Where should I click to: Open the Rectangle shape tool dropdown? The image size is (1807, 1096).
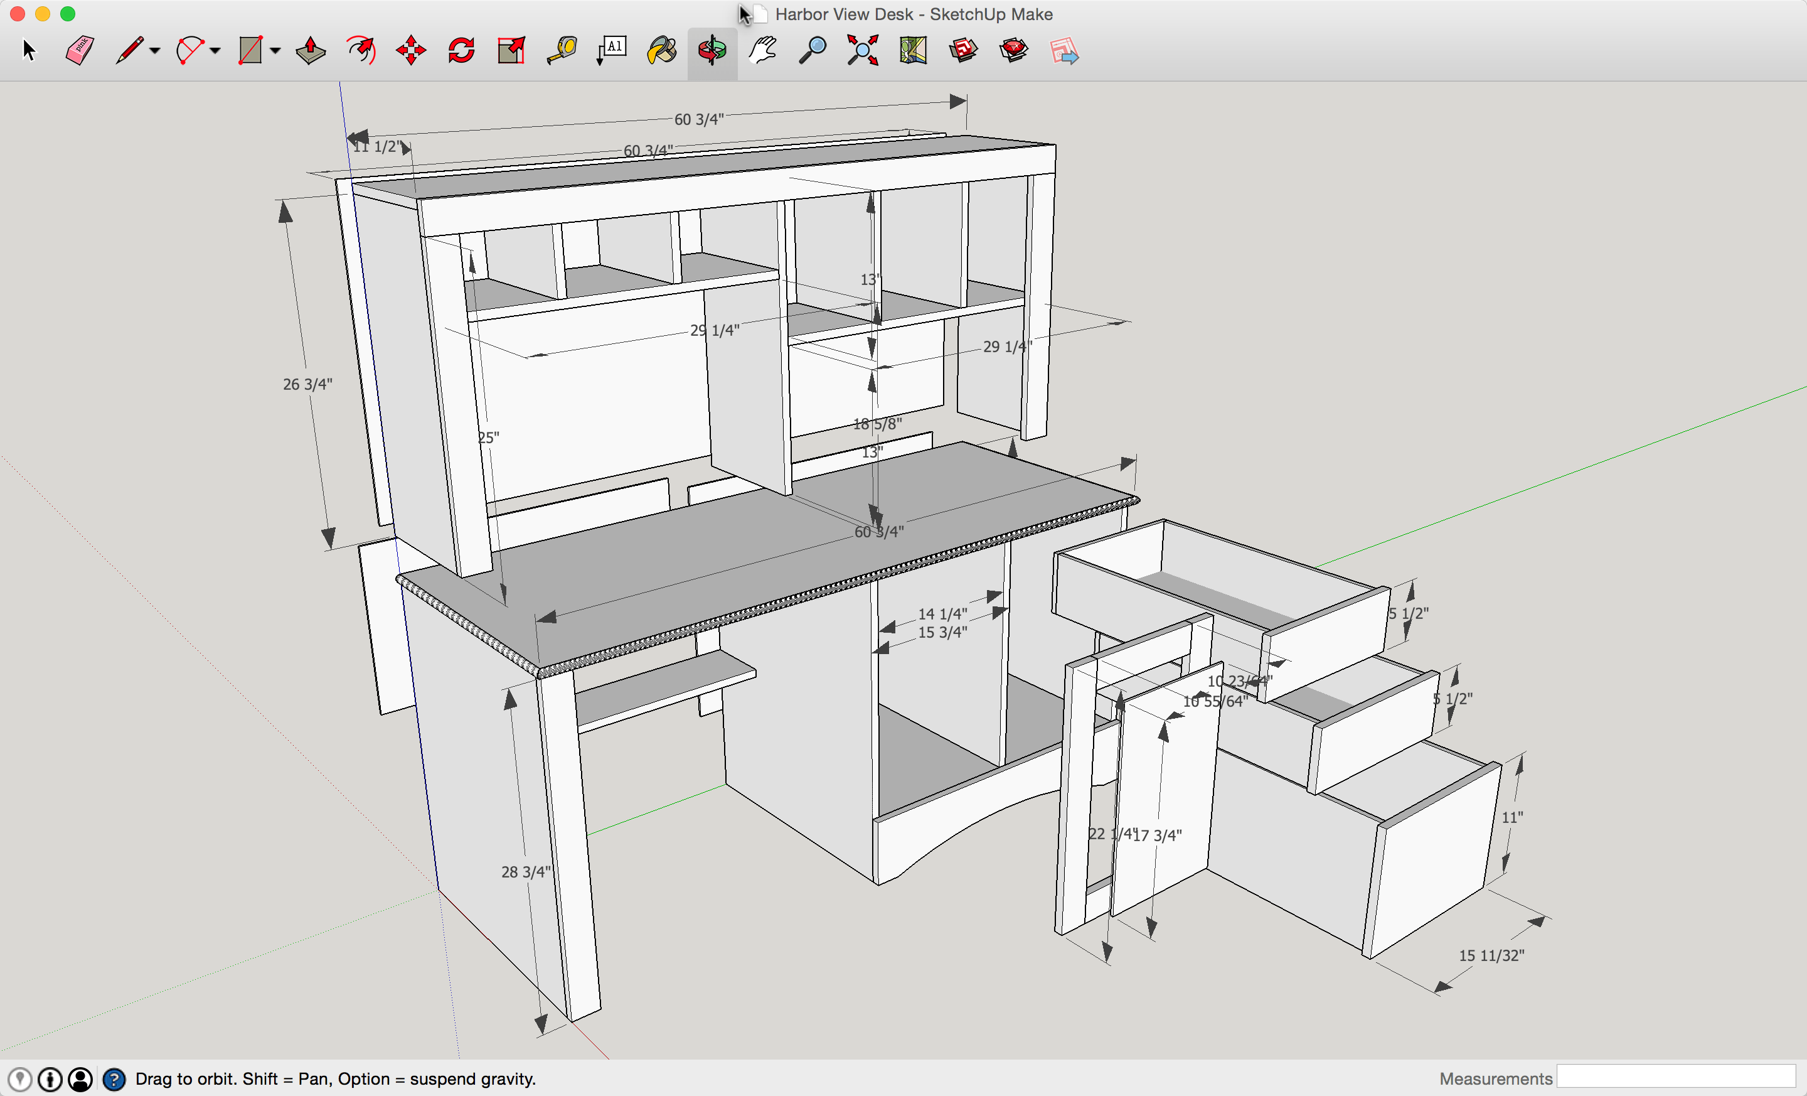coord(275,51)
